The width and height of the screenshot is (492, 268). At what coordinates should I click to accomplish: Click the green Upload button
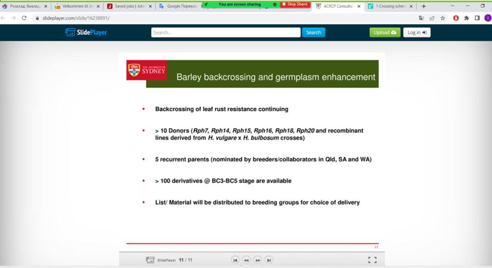click(385, 32)
